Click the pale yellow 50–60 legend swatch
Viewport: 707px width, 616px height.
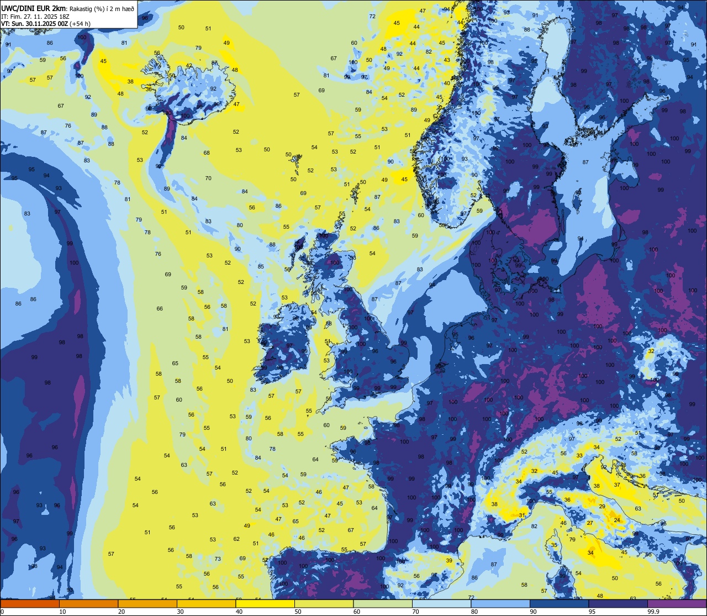coord(324,603)
